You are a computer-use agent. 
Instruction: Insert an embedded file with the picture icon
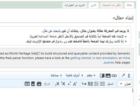point(108,75)
